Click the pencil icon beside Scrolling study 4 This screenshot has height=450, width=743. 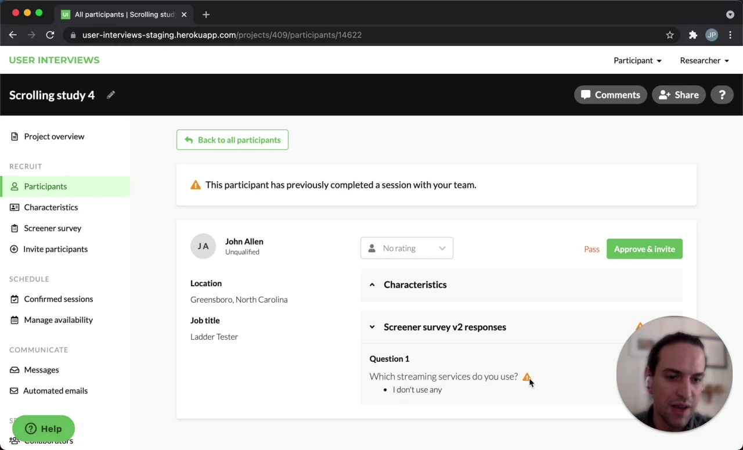click(x=111, y=95)
